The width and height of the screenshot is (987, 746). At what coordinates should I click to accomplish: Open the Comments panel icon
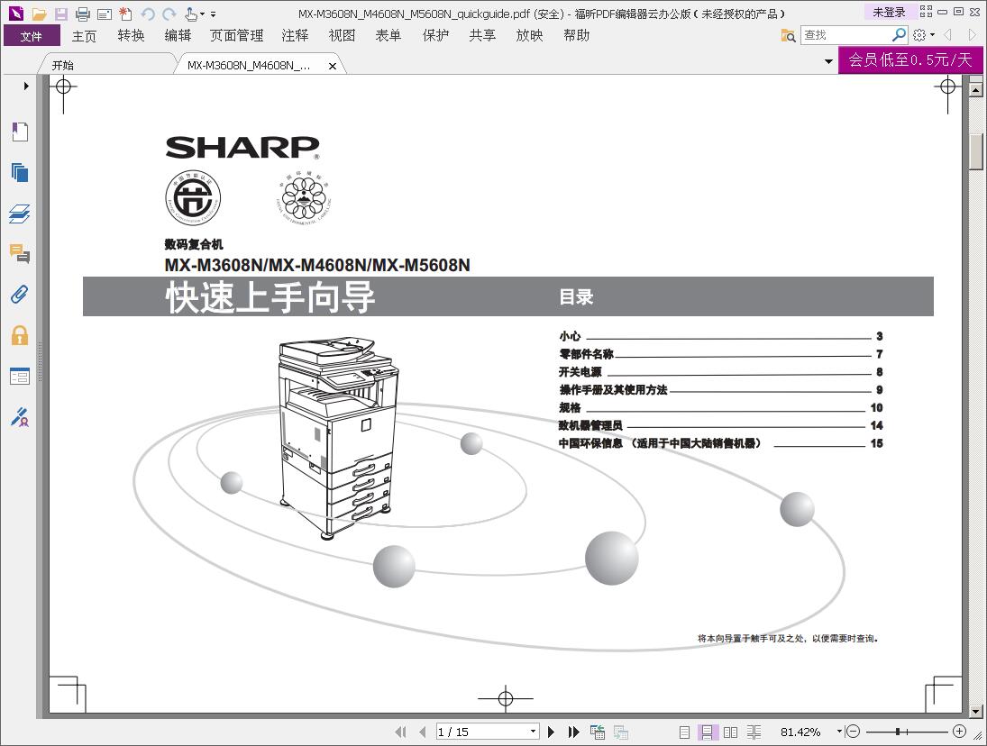(x=20, y=253)
